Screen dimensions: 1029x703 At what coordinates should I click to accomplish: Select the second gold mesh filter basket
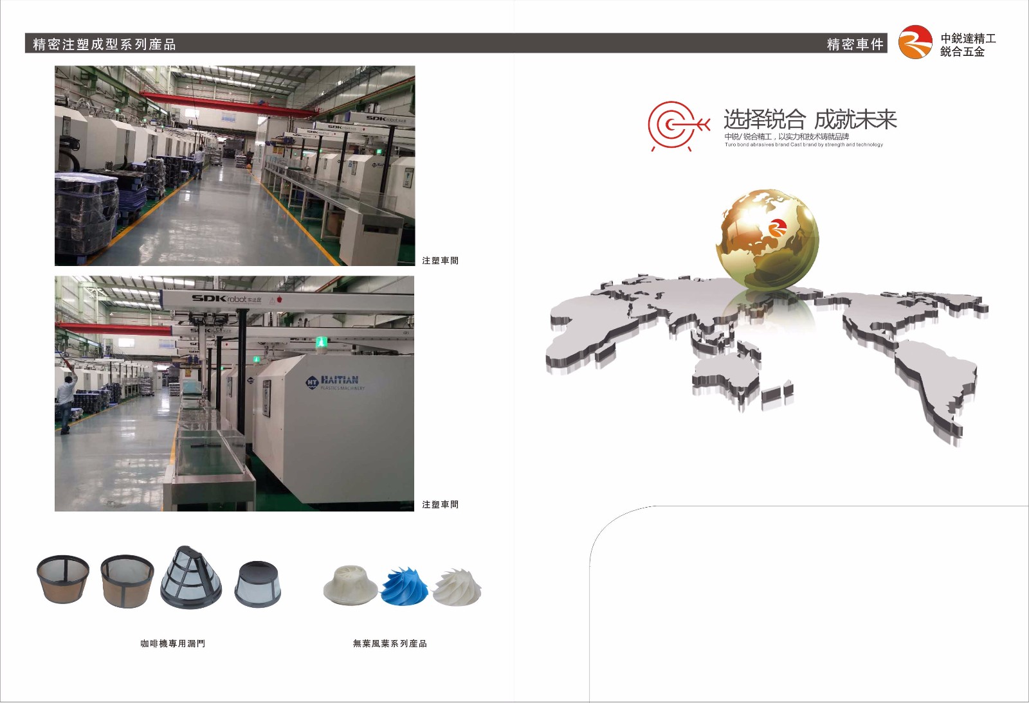[127, 580]
